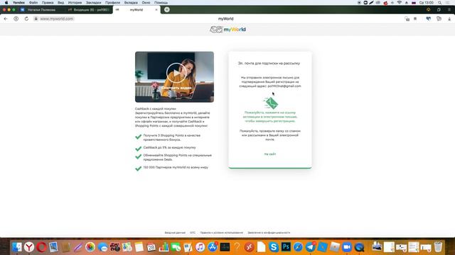455x255 pixels.
Task: Focus the www.myworld.com address field
Action: pyautogui.click(x=57, y=19)
